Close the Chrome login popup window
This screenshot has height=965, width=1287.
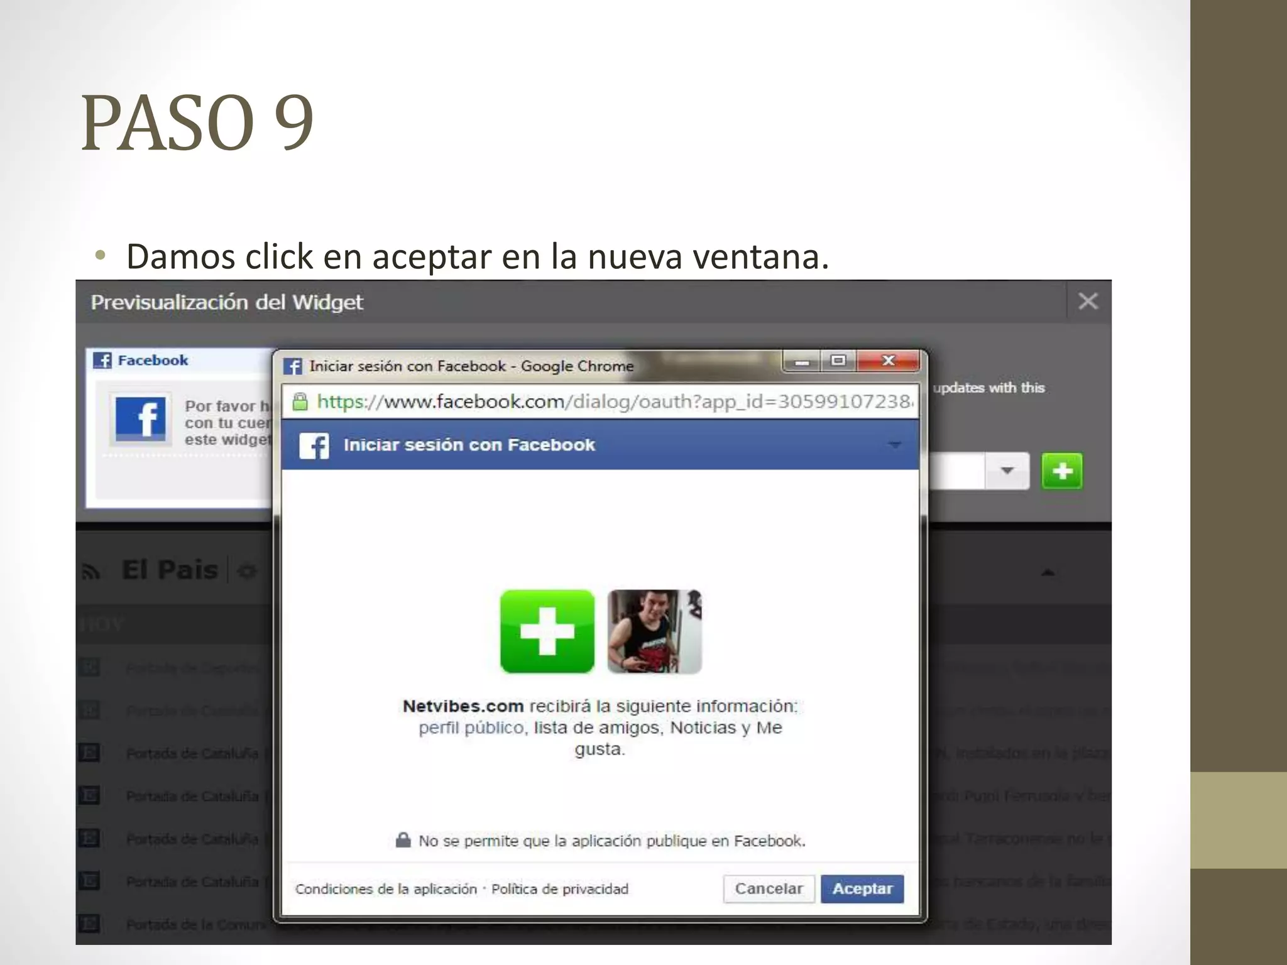pyautogui.click(x=888, y=361)
